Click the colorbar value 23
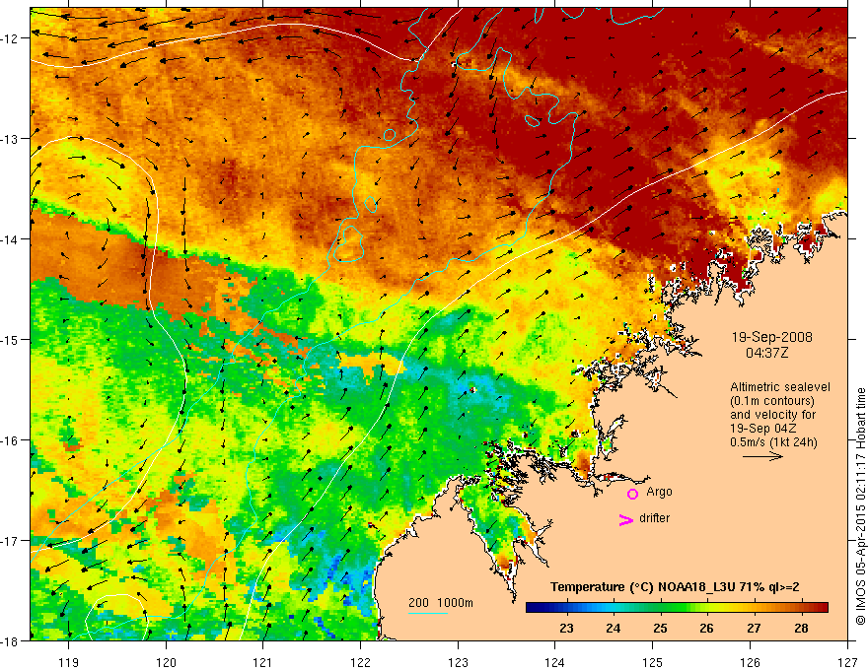 566,628
